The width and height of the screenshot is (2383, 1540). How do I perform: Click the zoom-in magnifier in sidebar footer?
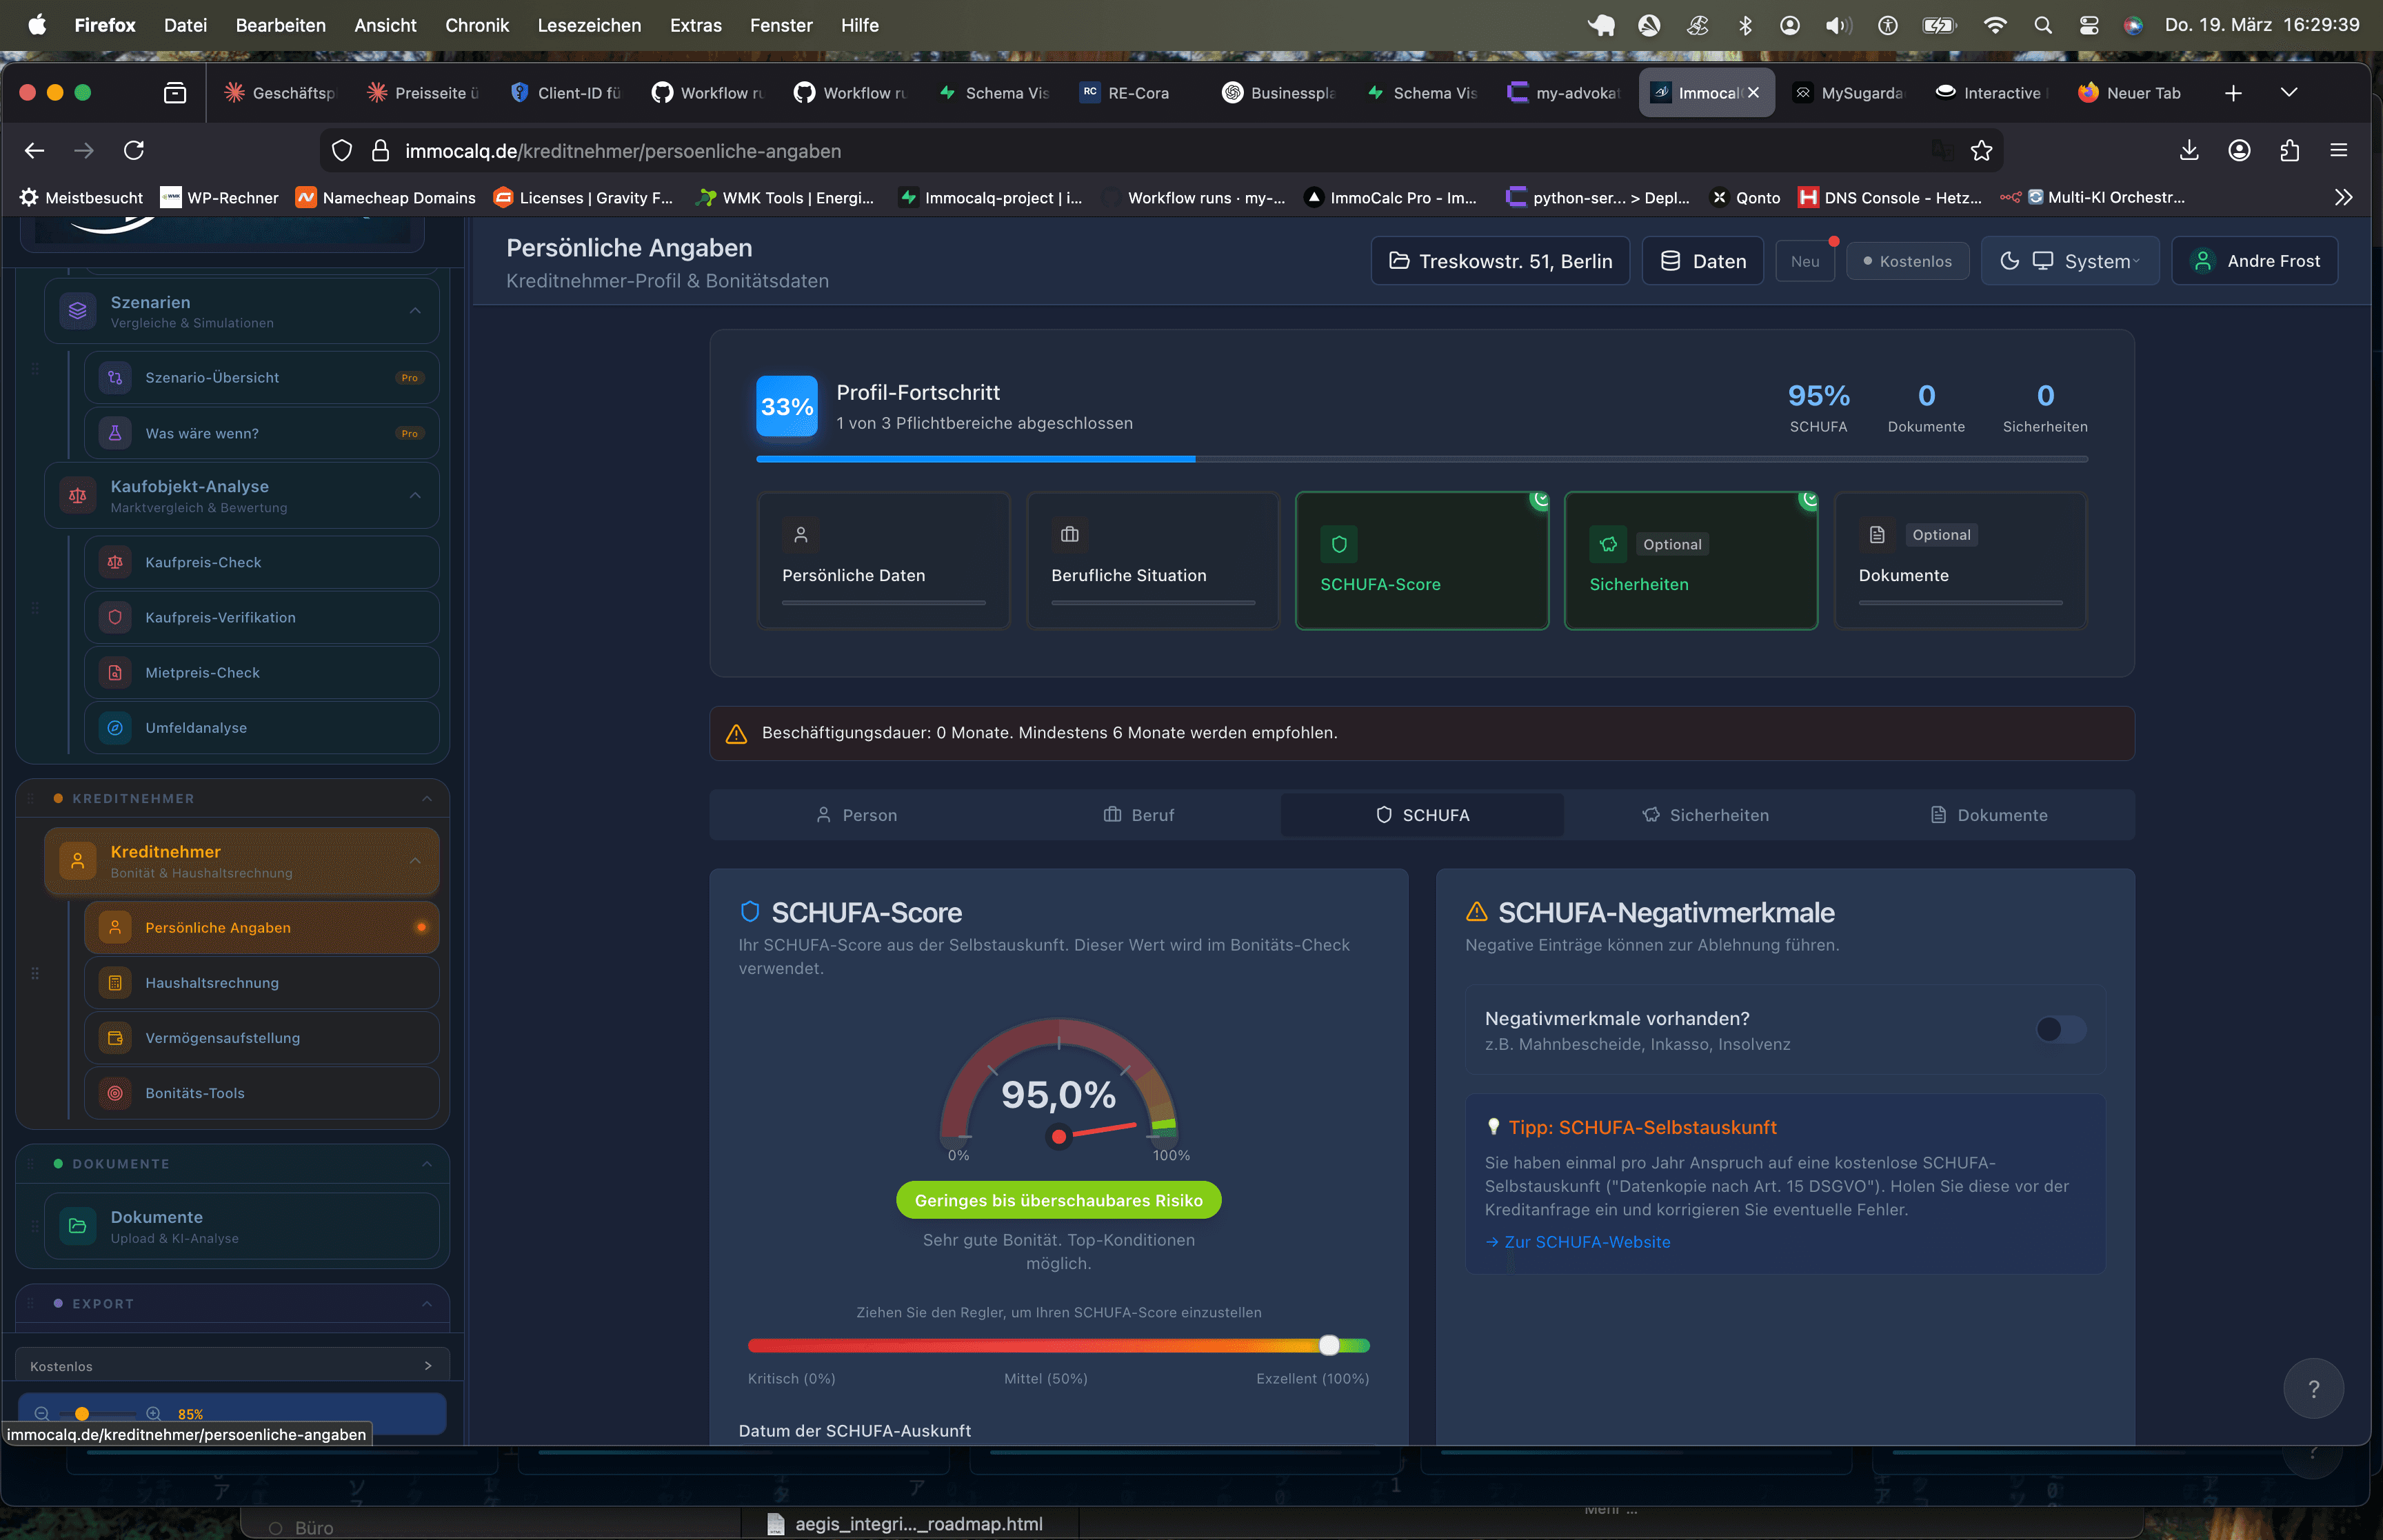[x=154, y=1413]
